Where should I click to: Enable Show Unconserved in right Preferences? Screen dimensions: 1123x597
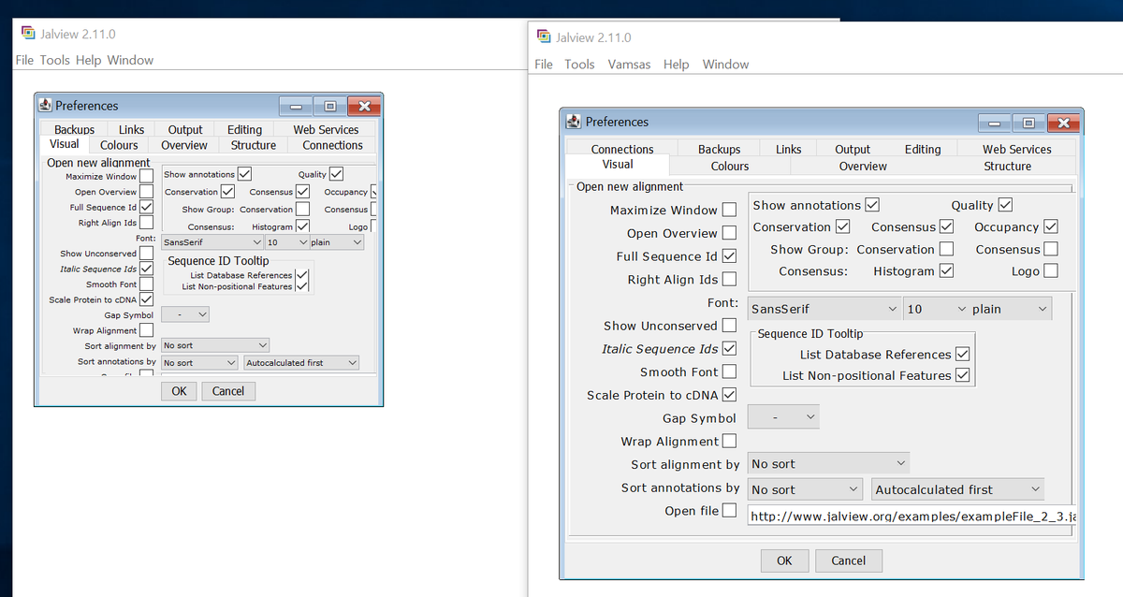(x=729, y=326)
